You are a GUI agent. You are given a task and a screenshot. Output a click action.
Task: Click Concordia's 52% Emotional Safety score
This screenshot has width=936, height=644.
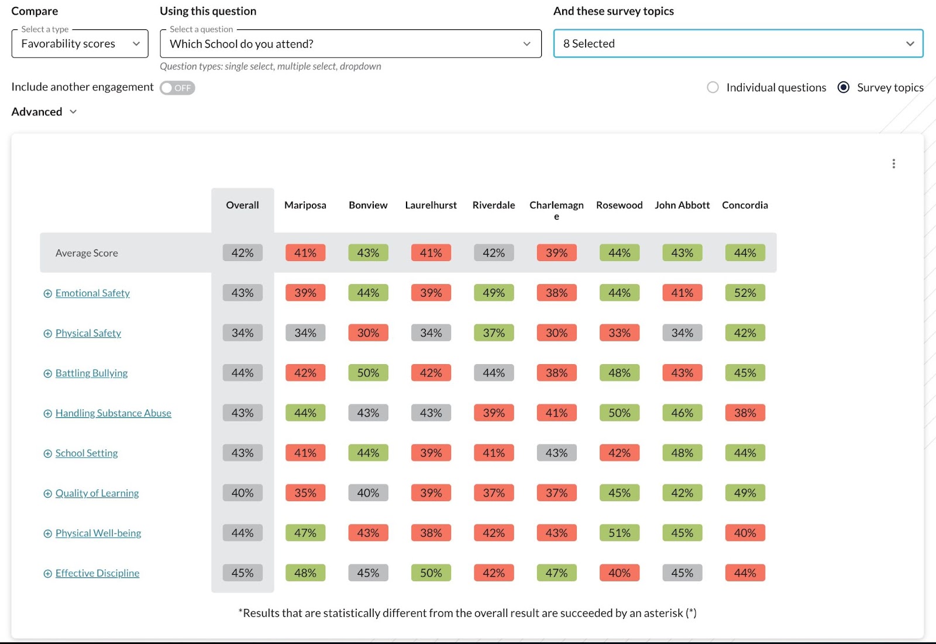coord(745,293)
